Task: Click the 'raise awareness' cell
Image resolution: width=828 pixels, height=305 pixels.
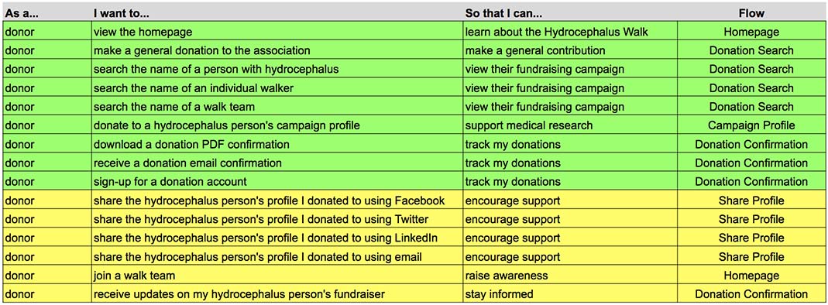Action: click(x=570, y=276)
